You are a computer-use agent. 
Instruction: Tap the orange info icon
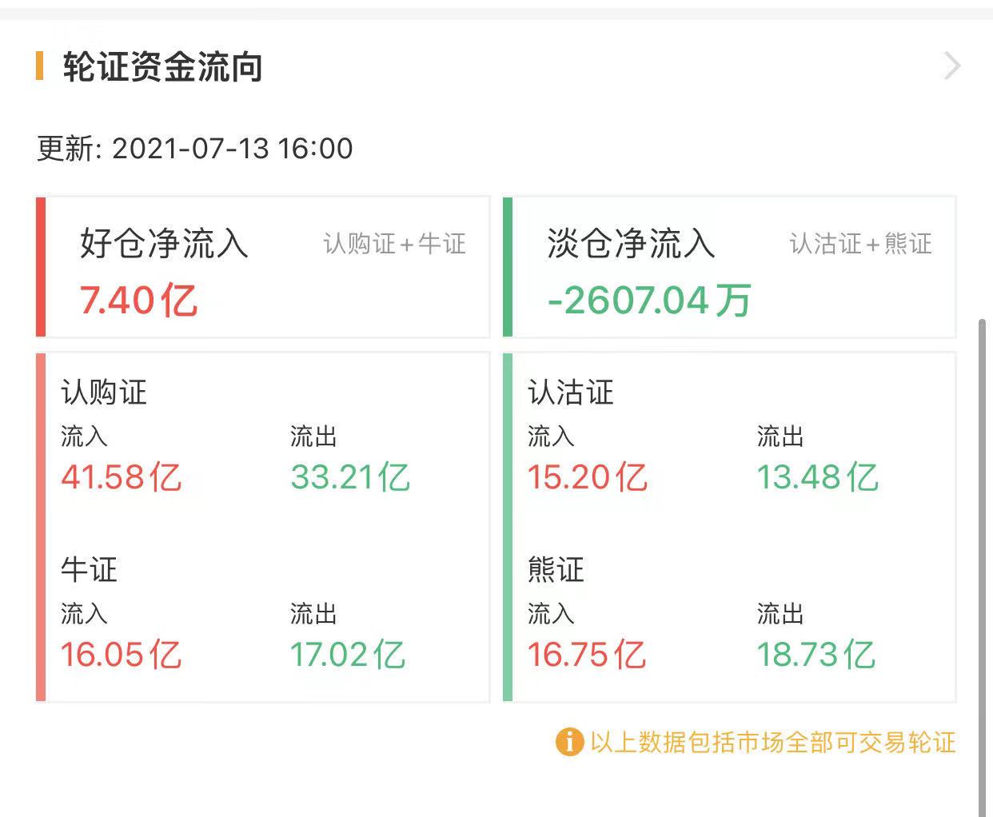click(568, 742)
